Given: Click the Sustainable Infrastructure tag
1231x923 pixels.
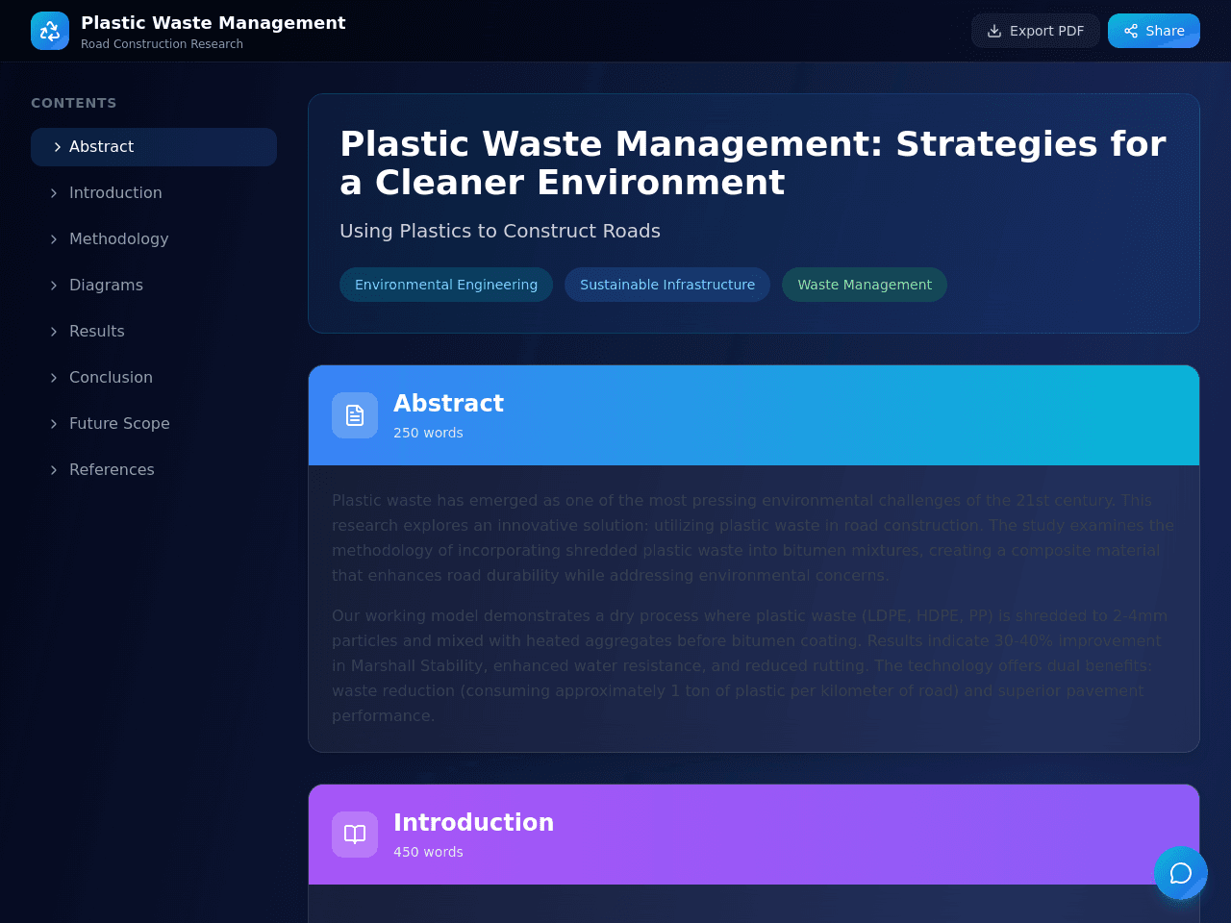Looking at the screenshot, I should [x=667, y=285].
